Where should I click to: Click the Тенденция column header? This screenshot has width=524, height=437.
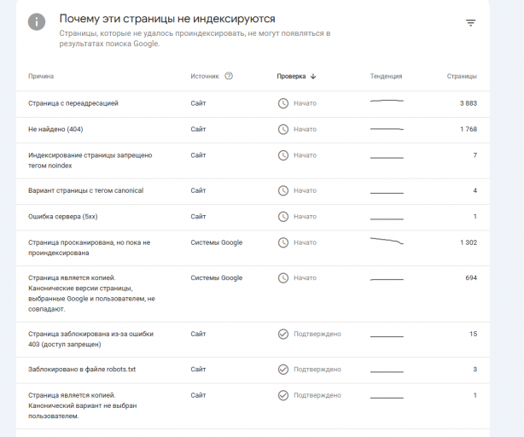pyautogui.click(x=386, y=76)
